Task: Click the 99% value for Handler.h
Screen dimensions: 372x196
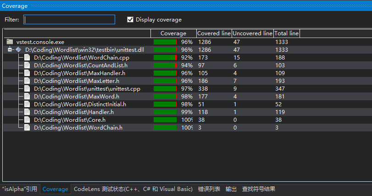Action: click(x=187, y=112)
